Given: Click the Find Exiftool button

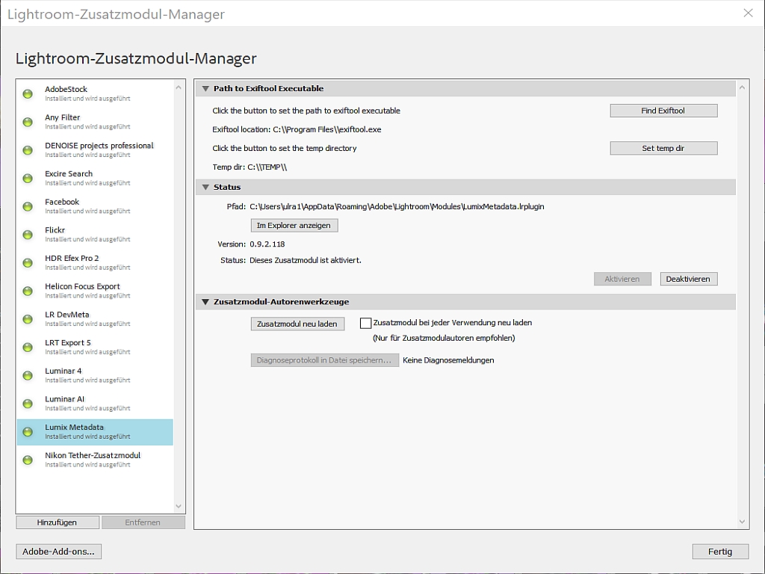Looking at the screenshot, I should (x=663, y=110).
